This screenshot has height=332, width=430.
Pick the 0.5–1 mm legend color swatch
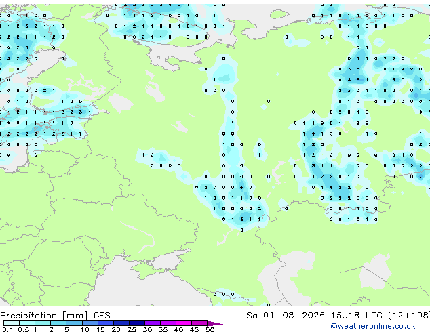(x=27, y=323)
